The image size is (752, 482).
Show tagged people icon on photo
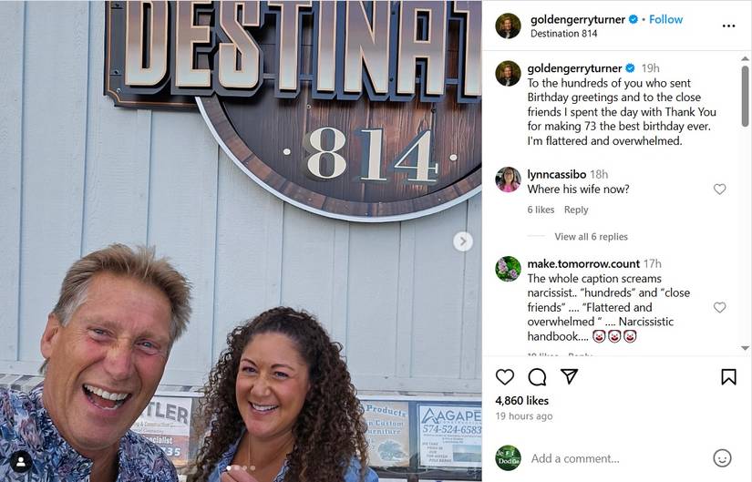point(21,461)
